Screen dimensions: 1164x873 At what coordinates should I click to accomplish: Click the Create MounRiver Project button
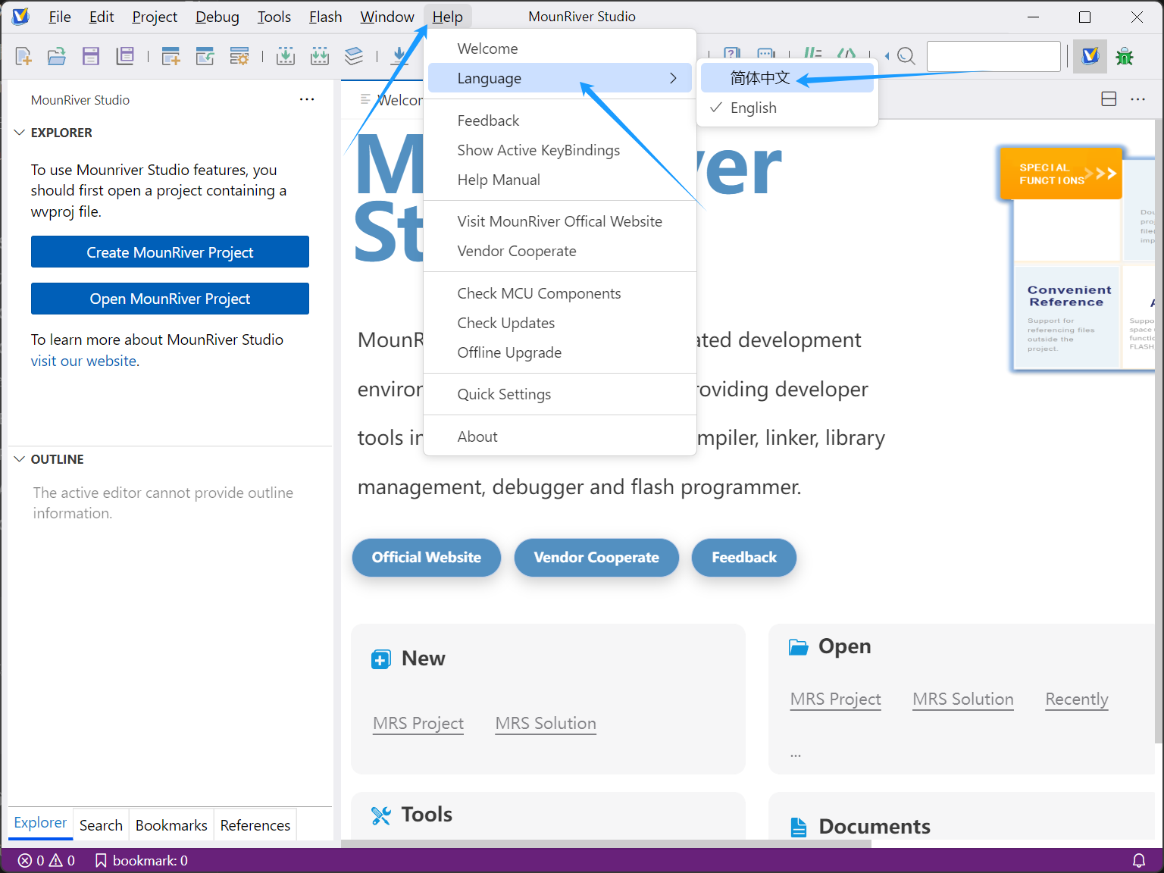click(170, 252)
